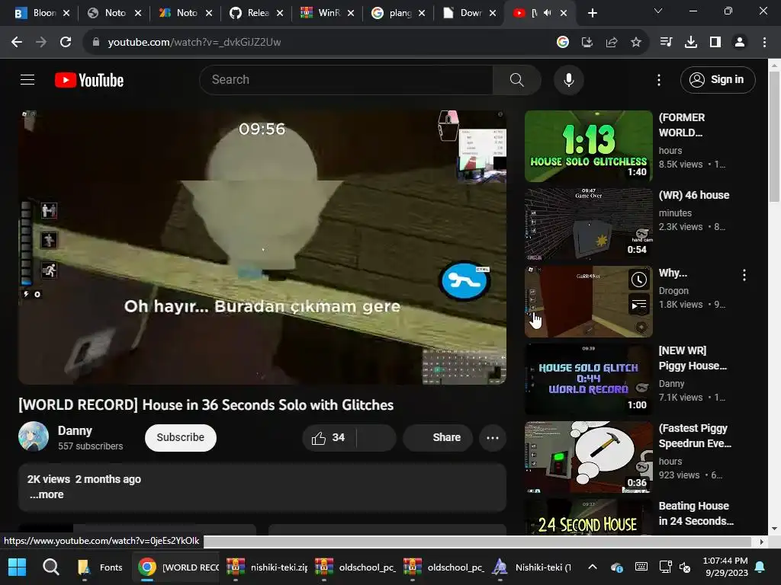781x585 pixels.
Task: Click the address bar URL
Action: coord(194,43)
